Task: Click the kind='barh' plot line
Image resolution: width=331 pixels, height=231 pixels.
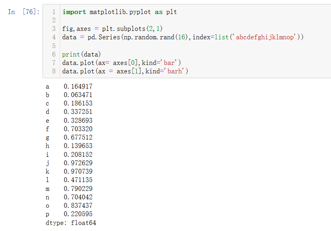Action: click(x=125, y=71)
